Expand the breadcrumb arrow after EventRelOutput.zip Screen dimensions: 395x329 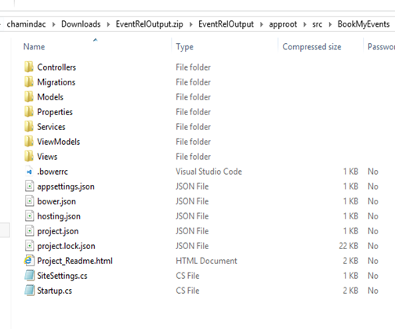coord(191,24)
